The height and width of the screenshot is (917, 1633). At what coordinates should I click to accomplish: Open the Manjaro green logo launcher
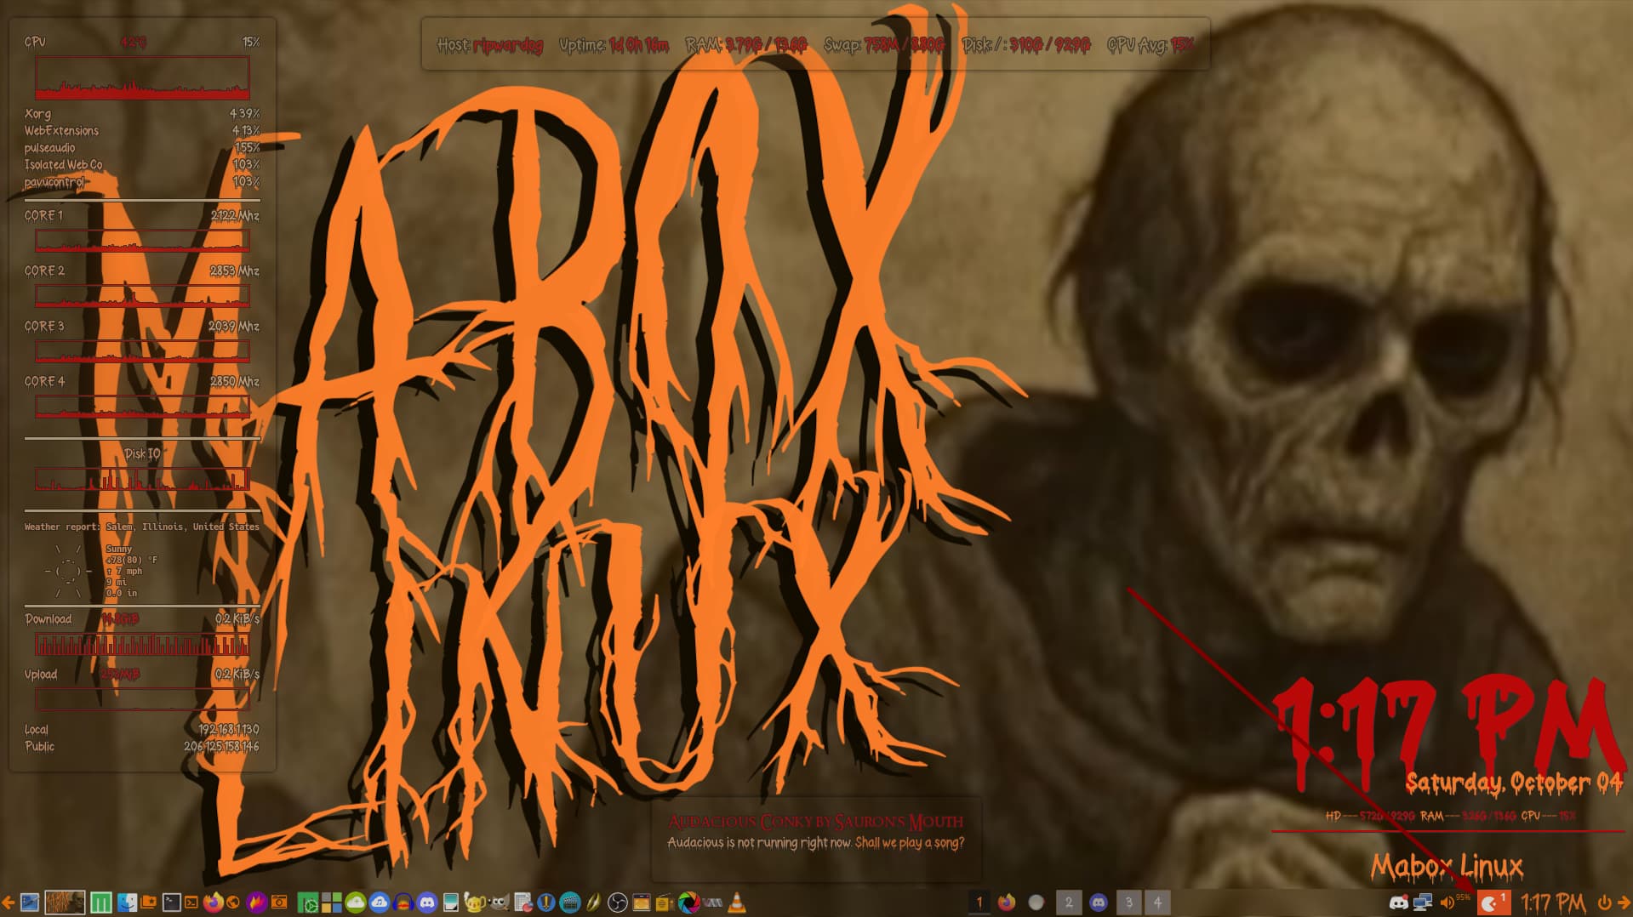tap(100, 903)
